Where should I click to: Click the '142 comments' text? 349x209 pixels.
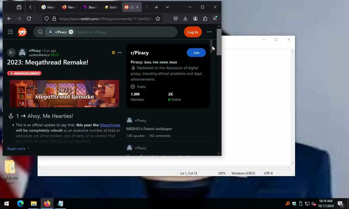160,136
